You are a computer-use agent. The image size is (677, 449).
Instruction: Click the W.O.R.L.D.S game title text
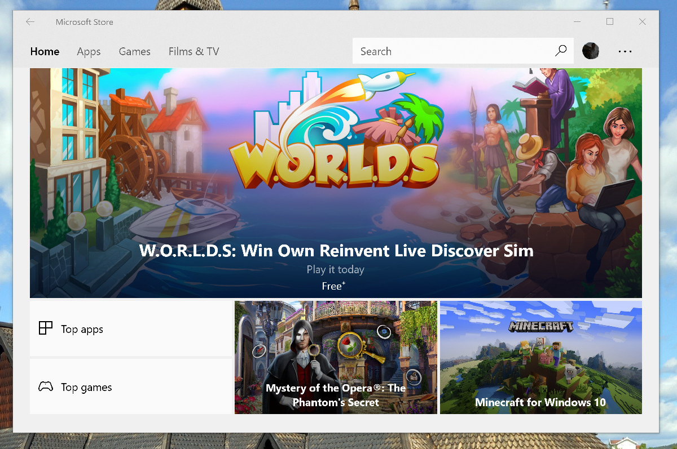pos(336,250)
